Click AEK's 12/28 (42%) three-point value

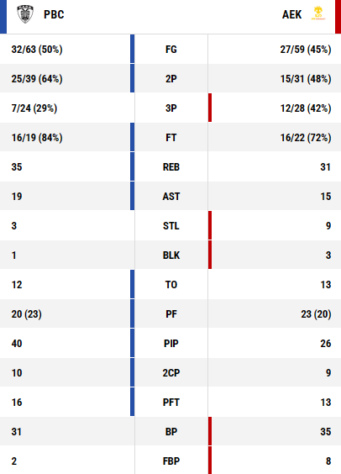tap(306, 108)
